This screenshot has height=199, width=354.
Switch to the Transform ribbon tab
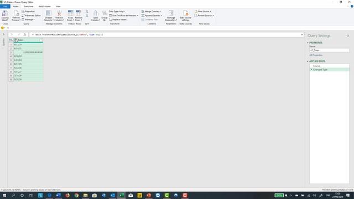pos(28,6)
